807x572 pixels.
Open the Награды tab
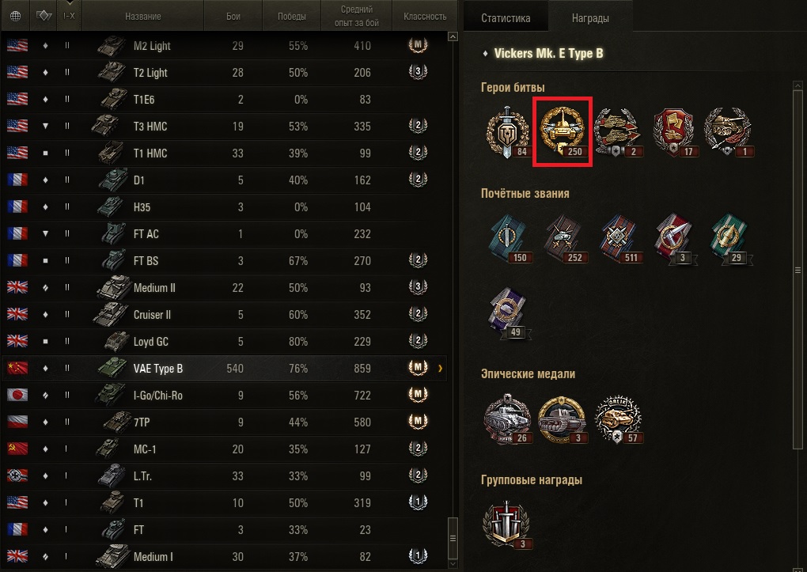(x=590, y=18)
